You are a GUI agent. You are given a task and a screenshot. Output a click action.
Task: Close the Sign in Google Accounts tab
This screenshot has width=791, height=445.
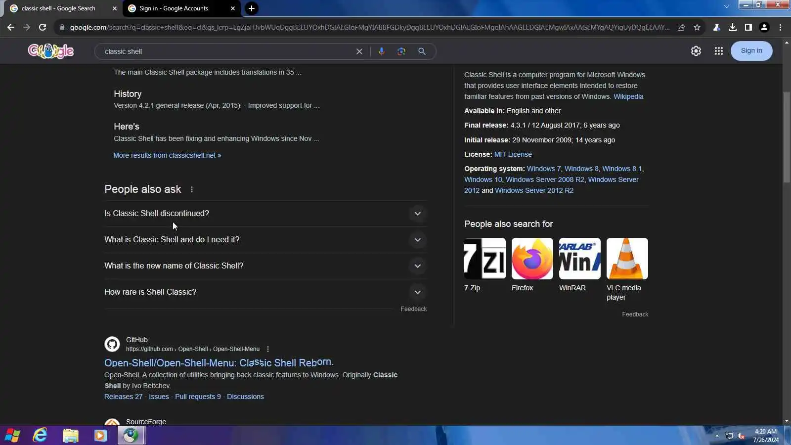233,8
